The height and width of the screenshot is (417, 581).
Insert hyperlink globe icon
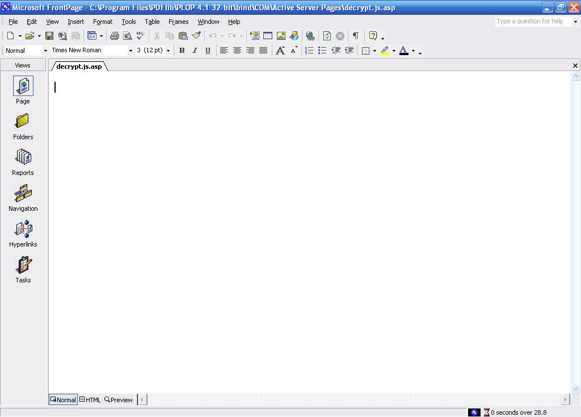click(x=310, y=36)
